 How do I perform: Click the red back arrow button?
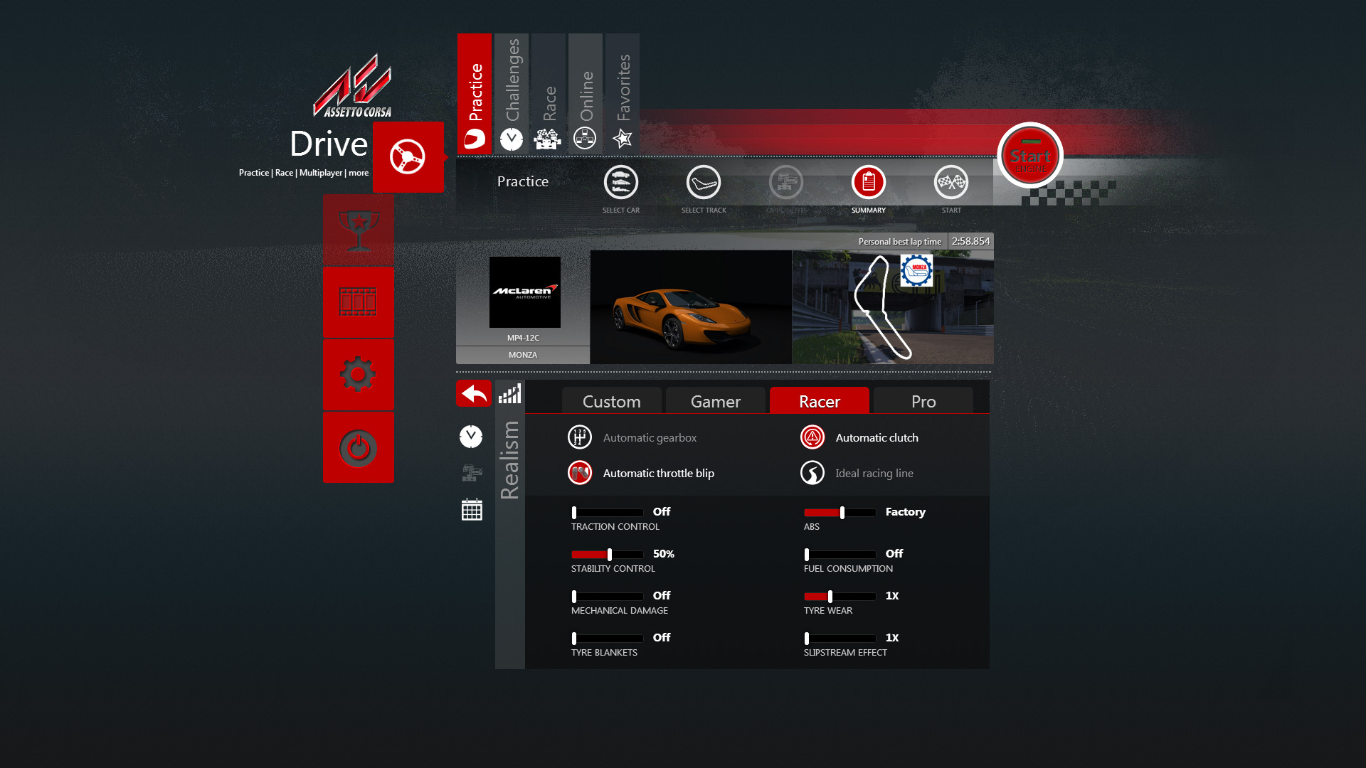[474, 393]
